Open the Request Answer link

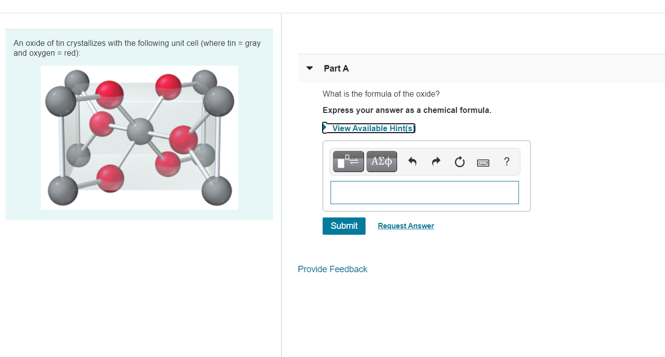click(406, 225)
